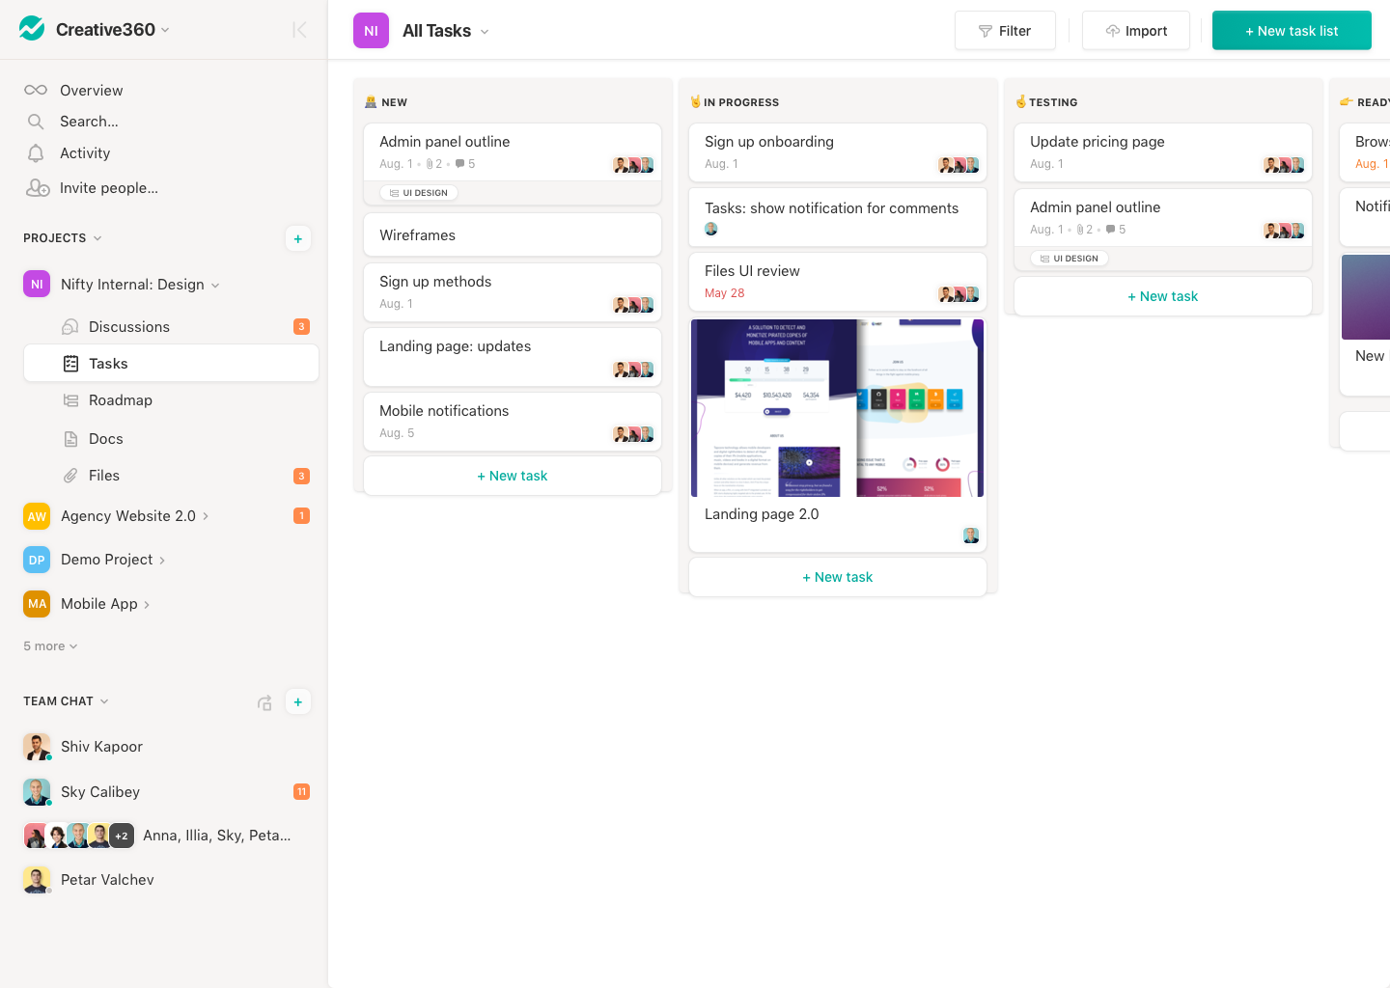Click the Discussions chat bubble icon
Image resolution: width=1390 pixels, height=988 pixels.
70,327
